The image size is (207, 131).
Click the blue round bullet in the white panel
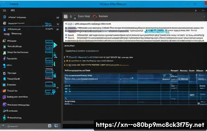(66, 35)
